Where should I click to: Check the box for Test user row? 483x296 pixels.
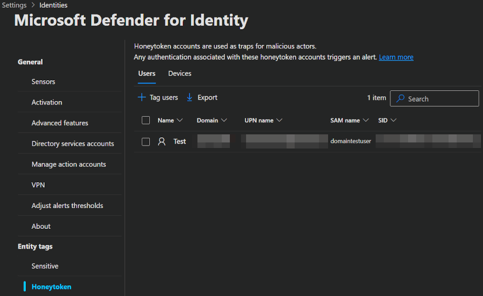(x=146, y=142)
